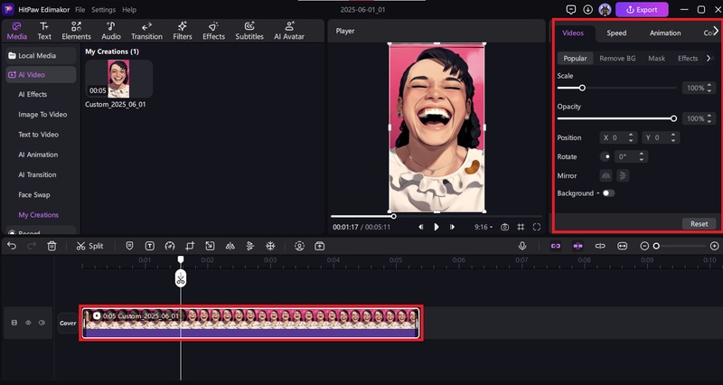Viewport: 723px width, 385px height.
Task: Click the snapshot camera icon in player
Action: [505, 227]
